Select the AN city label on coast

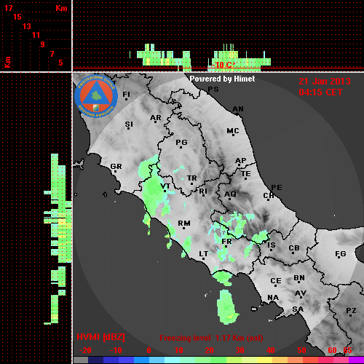(x=238, y=109)
